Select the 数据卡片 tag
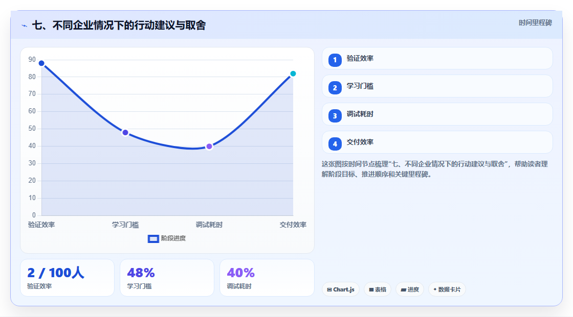573x317 pixels. click(447, 289)
